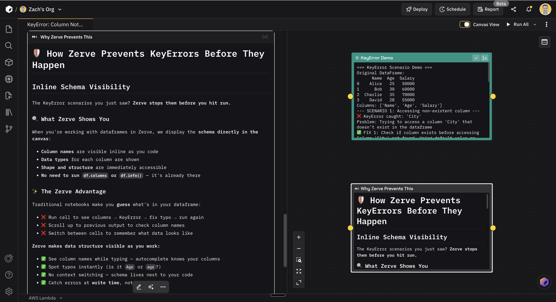Open the Zerve home logo
The height and width of the screenshot is (302, 556).
click(9, 9)
